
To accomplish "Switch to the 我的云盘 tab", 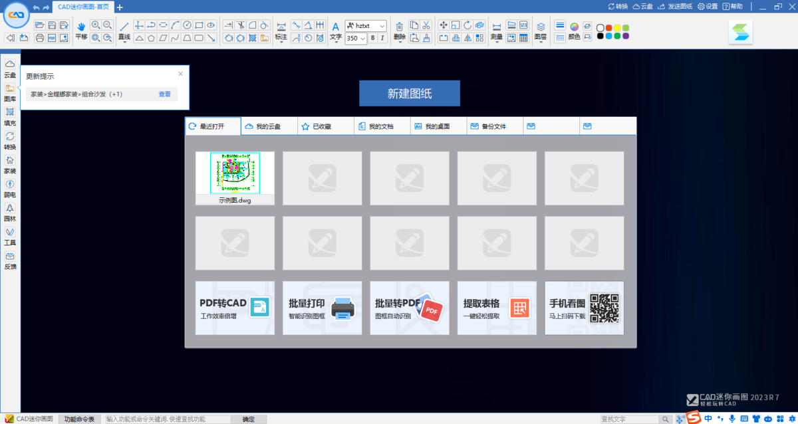I will coord(269,126).
